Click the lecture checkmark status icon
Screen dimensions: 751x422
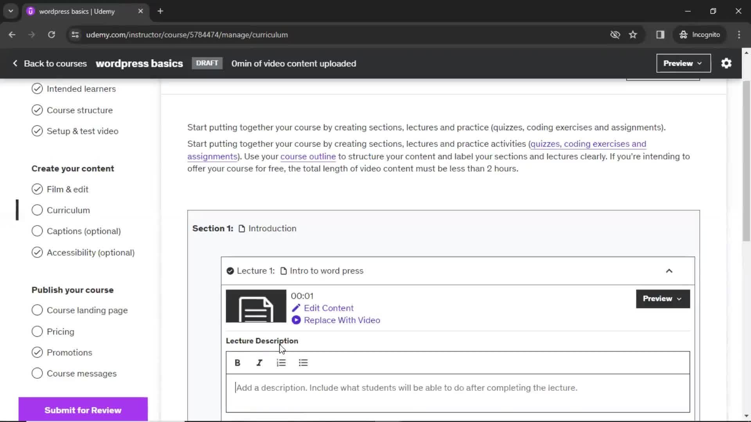[x=230, y=270]
